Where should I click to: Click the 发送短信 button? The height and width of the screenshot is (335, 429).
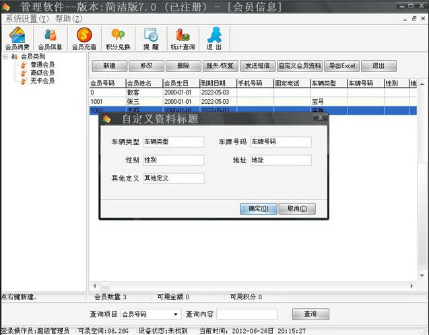tap(257, 66)
